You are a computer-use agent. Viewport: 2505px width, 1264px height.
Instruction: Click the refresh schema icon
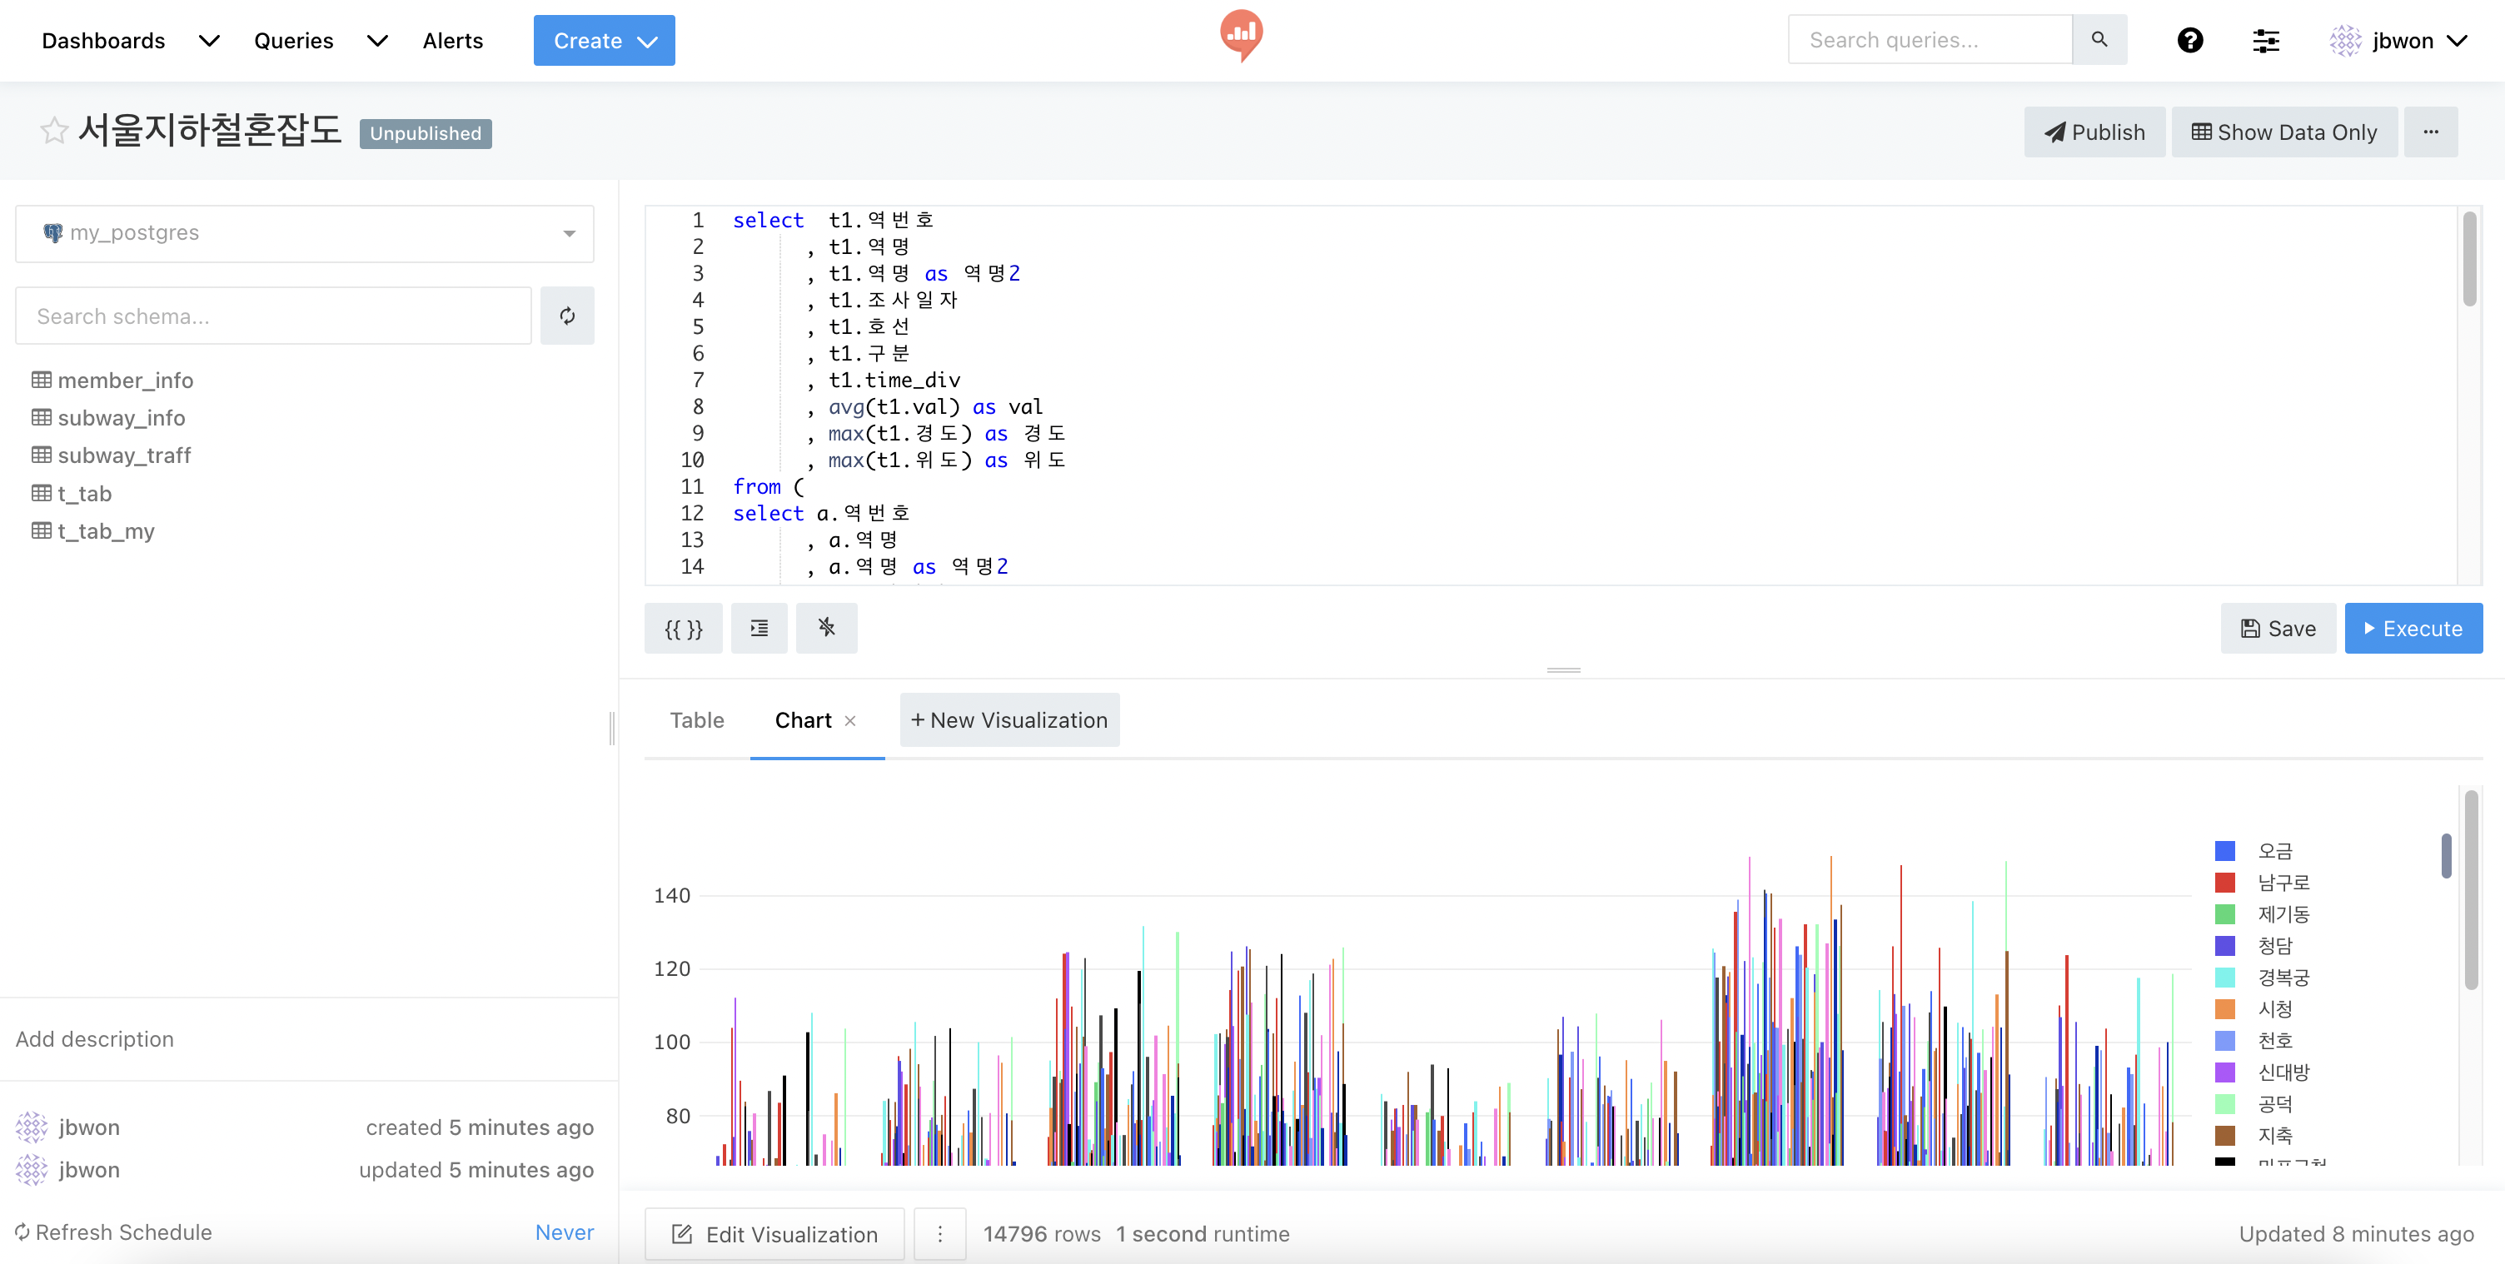tap(567, 316)
